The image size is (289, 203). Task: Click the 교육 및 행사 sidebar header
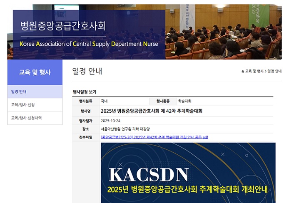(x=35, y=72)
